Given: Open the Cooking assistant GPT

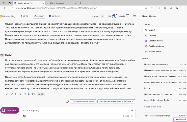Looking at the screenshot, I should (x=165, y=46).
